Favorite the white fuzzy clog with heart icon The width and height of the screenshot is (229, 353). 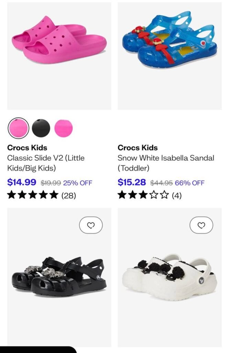(201, 225)
